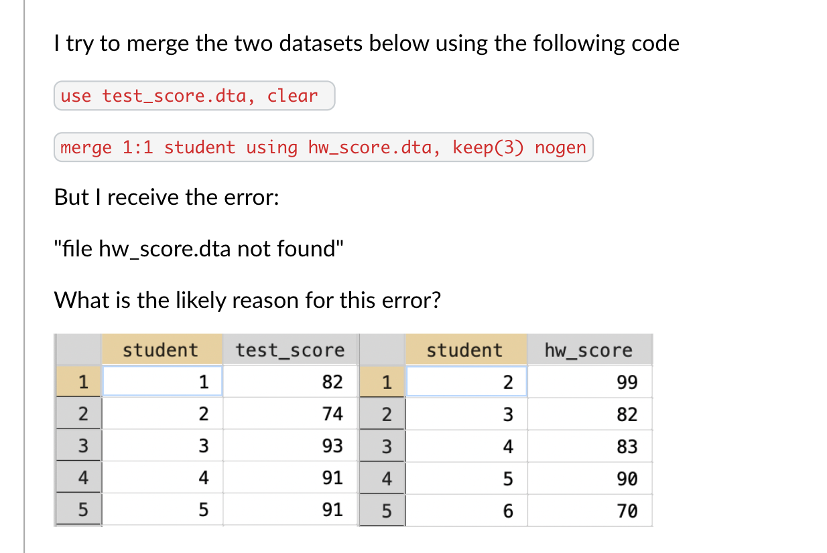Click the test_score cell containing 82
This screenshot has width=827, height=553.
tap(291, 382)
